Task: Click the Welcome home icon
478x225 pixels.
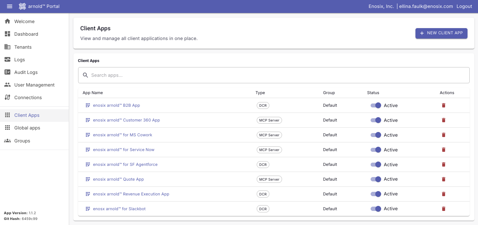Action: pos(7,21)
